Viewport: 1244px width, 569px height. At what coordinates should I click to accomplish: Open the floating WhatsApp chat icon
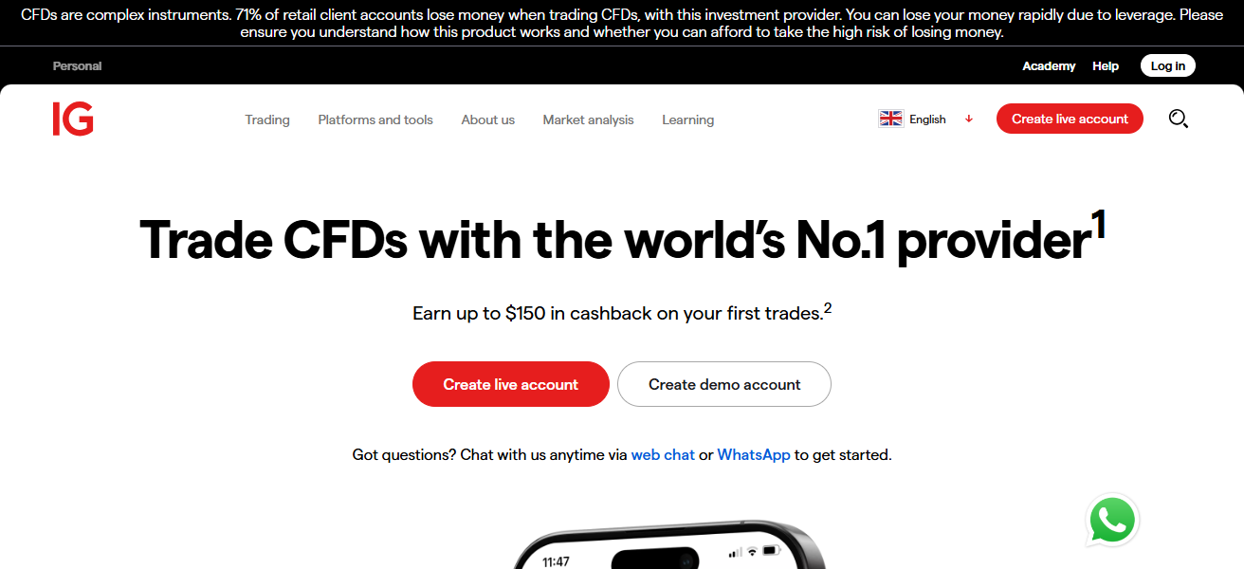click(x=1111, y=521)
